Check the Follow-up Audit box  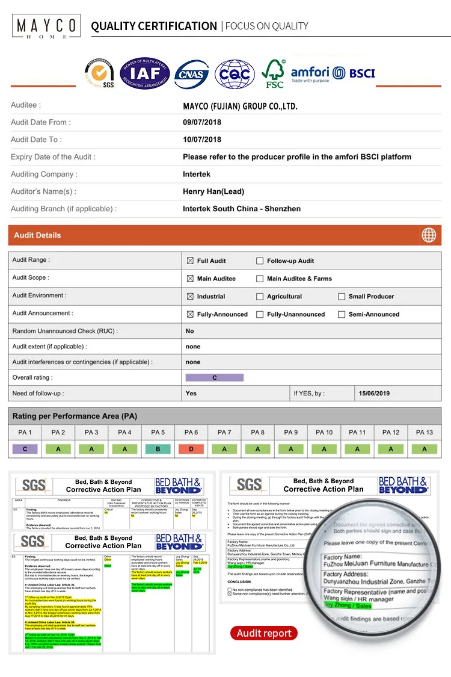260,261
